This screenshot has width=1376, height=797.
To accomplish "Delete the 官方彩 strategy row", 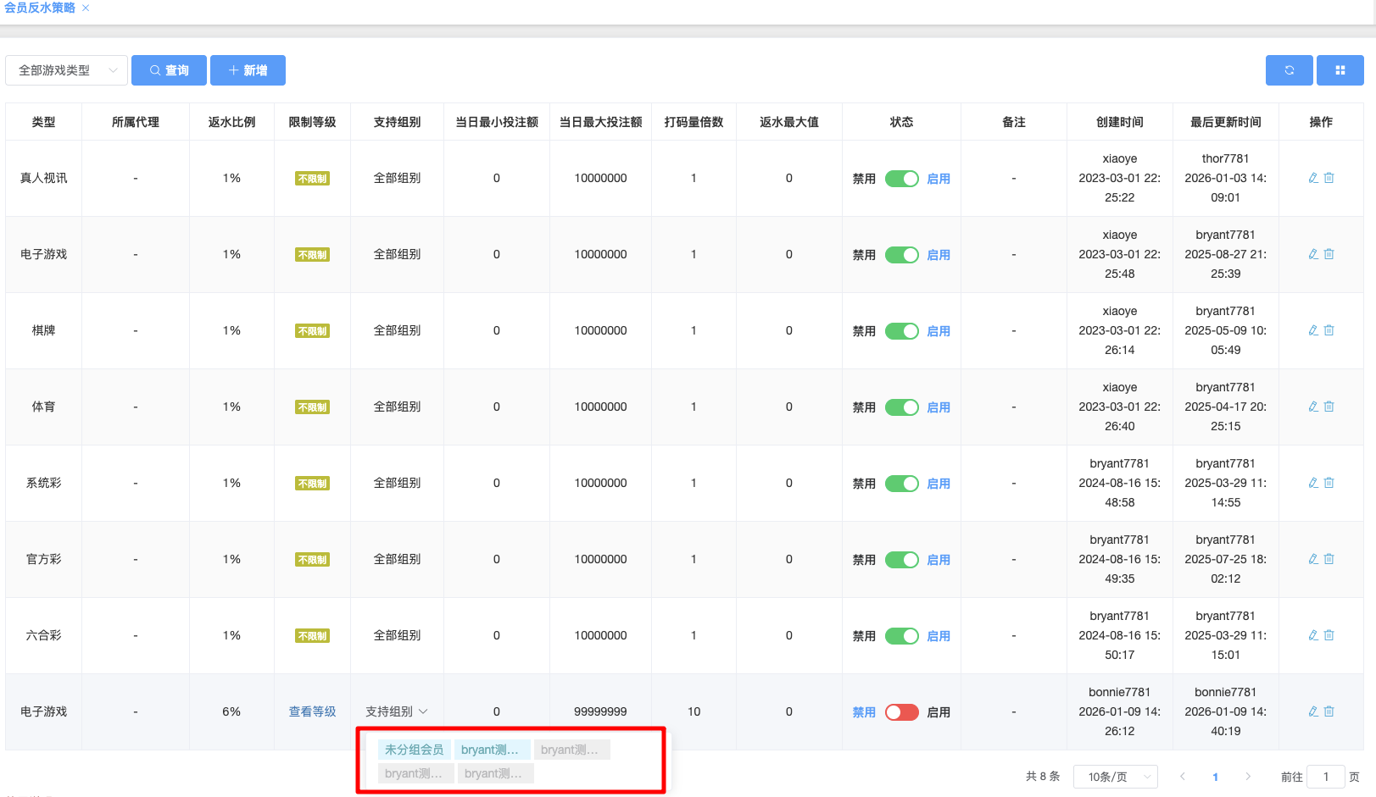I will pos(1329,559).
